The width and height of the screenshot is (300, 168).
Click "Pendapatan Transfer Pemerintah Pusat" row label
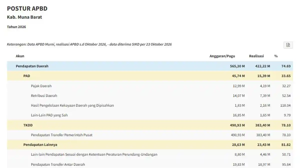point(62,135)
